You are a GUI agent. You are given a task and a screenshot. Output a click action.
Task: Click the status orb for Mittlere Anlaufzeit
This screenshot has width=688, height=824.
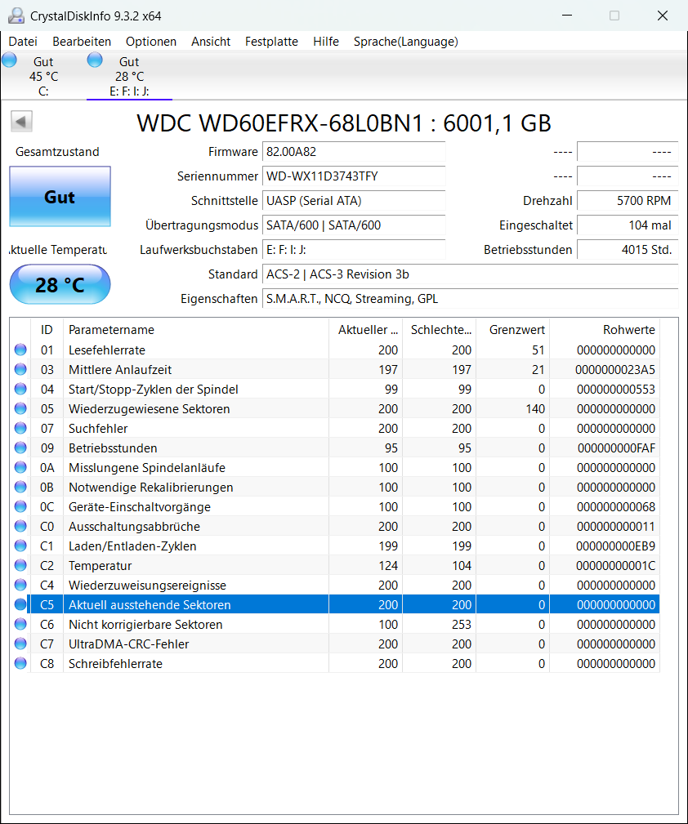pos(20,369)
